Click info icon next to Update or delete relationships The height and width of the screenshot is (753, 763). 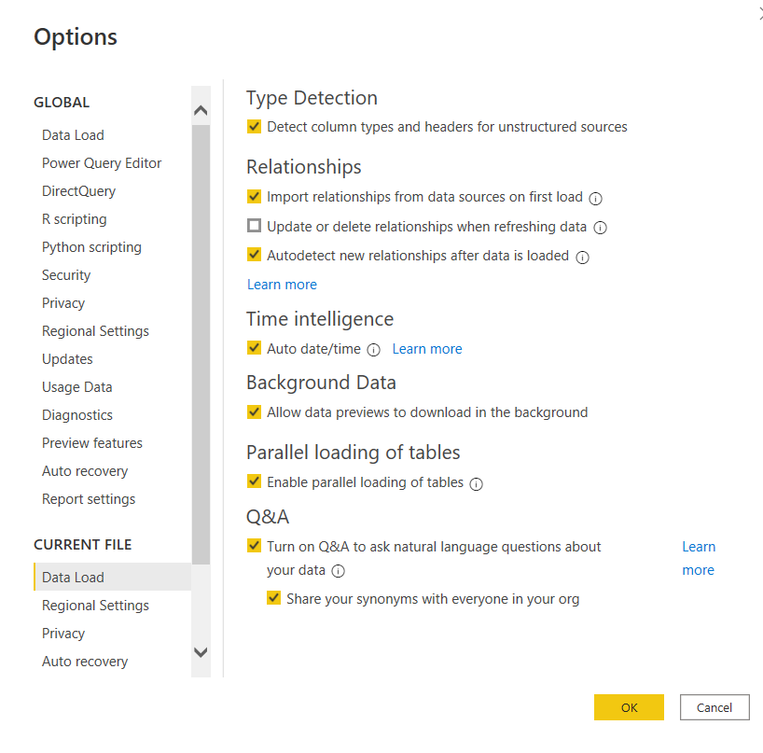click(x=600, y=228)
